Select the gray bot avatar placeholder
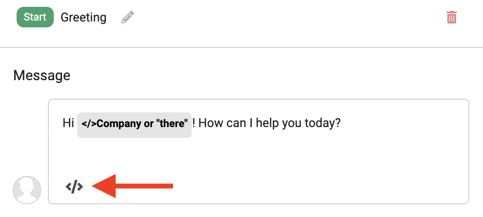The width and height of the screenshot is (483, 217). click(27, 190)
